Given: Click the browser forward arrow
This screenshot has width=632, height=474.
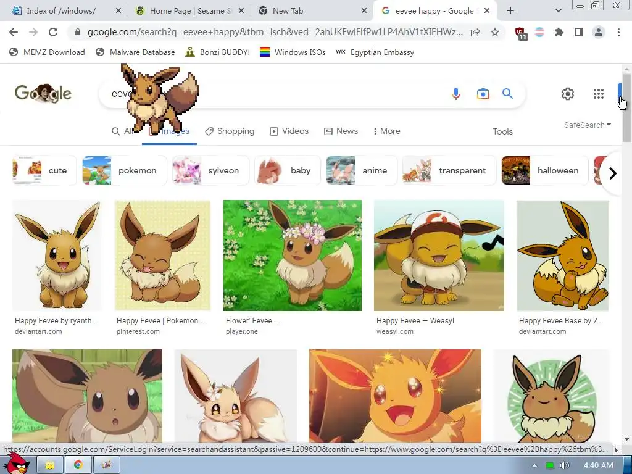Looking at the screenshot, I should 33,32.
